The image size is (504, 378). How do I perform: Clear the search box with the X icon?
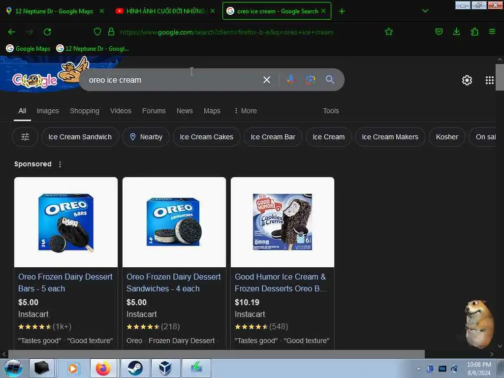(266, 80)
